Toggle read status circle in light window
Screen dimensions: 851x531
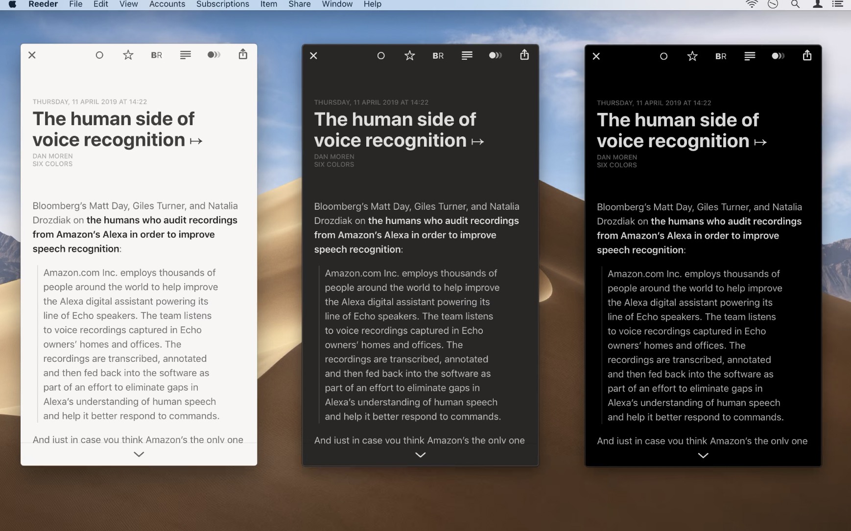(x=99, y=55)
